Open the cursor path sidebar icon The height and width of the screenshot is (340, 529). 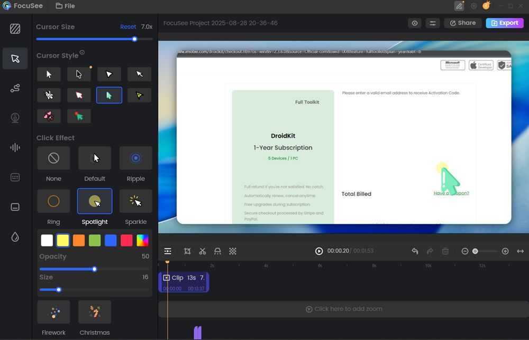pos(15,88)
